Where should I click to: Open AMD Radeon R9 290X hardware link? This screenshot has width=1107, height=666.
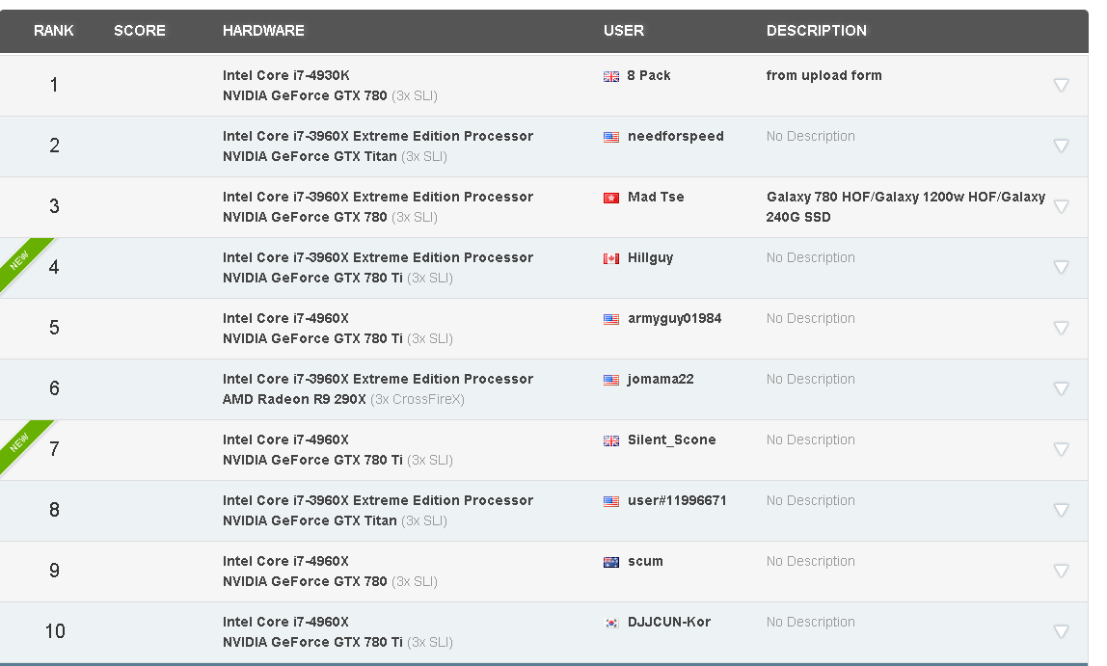(x=294, y=399)
